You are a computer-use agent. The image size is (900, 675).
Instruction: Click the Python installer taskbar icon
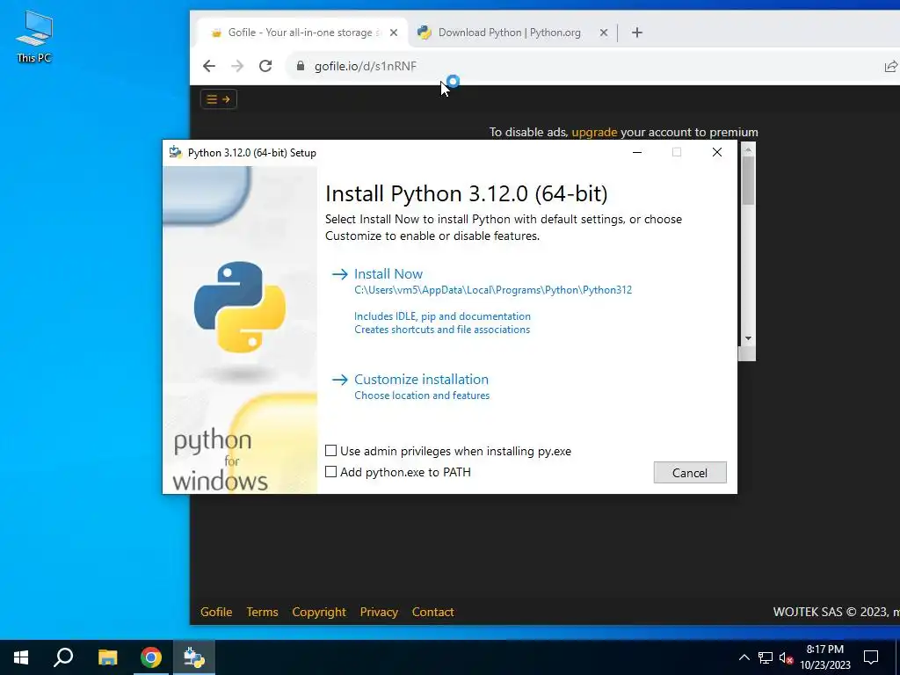(194, 657)
